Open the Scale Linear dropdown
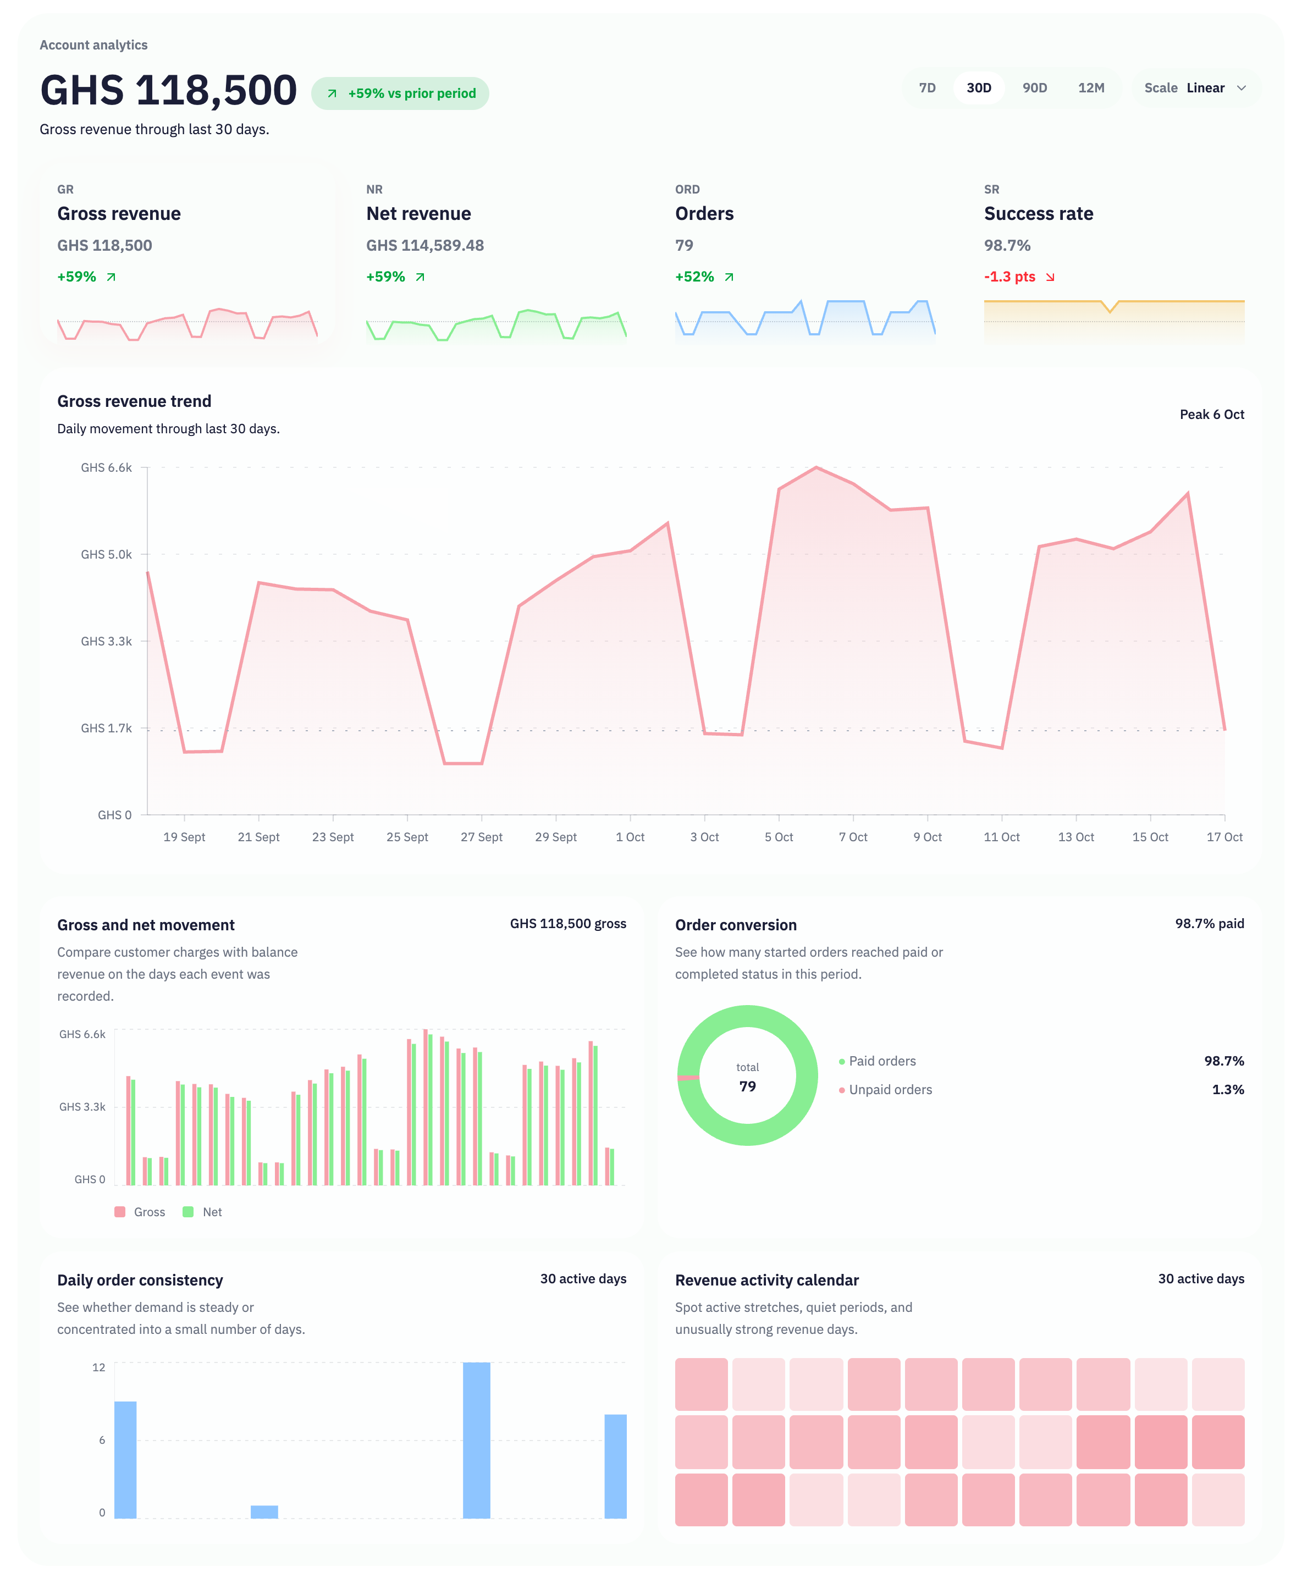Viewport: 1302px width, 1578px height. 1196,88
